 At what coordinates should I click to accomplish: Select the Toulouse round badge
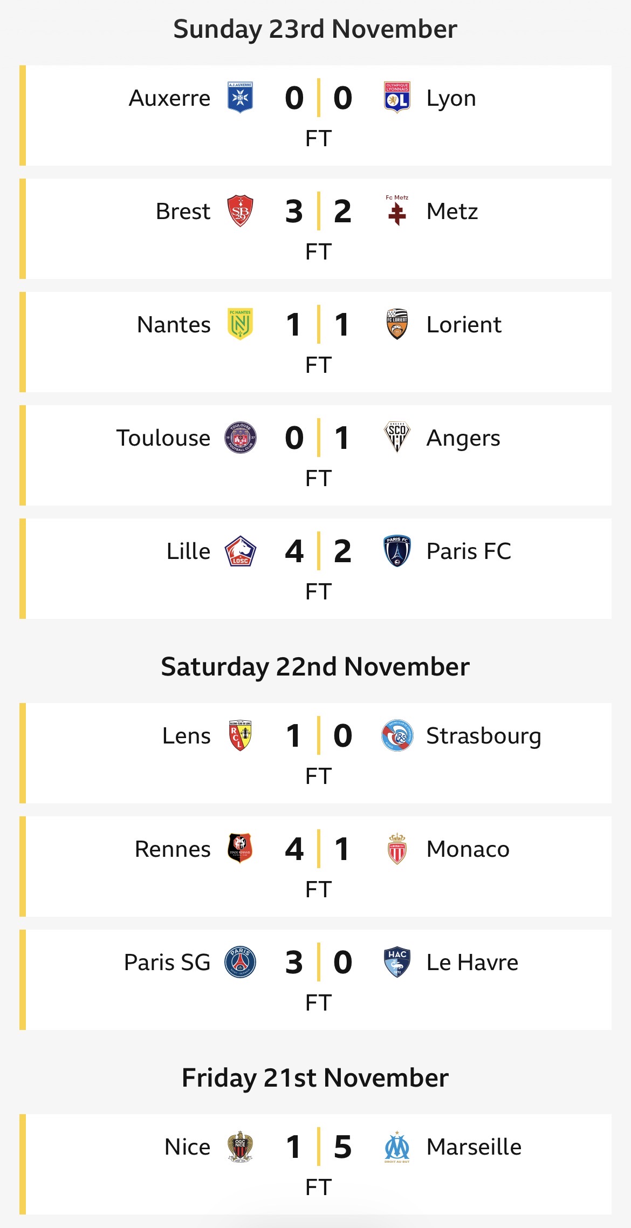point(240,438)
